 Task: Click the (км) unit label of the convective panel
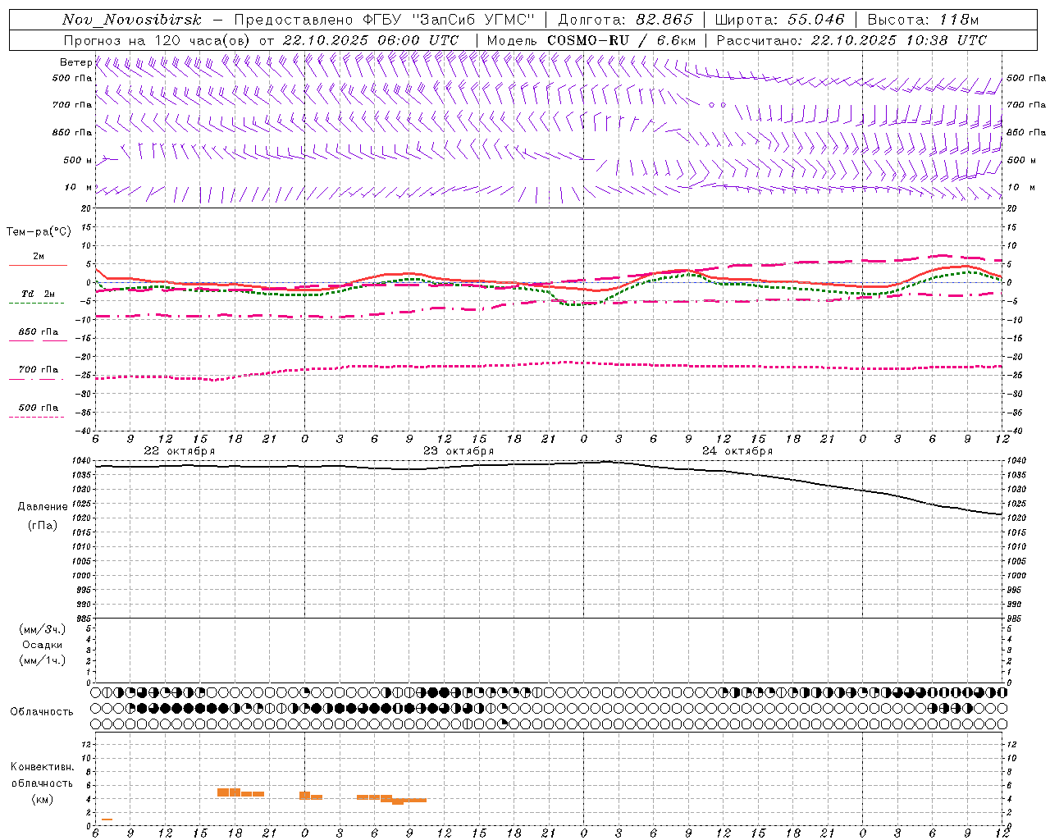[x=42, y=799]
